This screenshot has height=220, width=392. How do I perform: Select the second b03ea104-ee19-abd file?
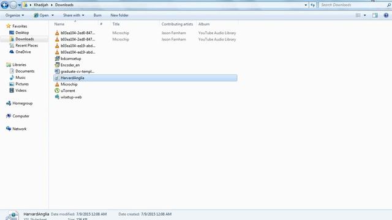(78, 53)
